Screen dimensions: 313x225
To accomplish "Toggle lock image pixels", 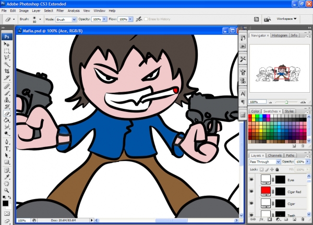I will pyautogui.click(x=267, y=170).
